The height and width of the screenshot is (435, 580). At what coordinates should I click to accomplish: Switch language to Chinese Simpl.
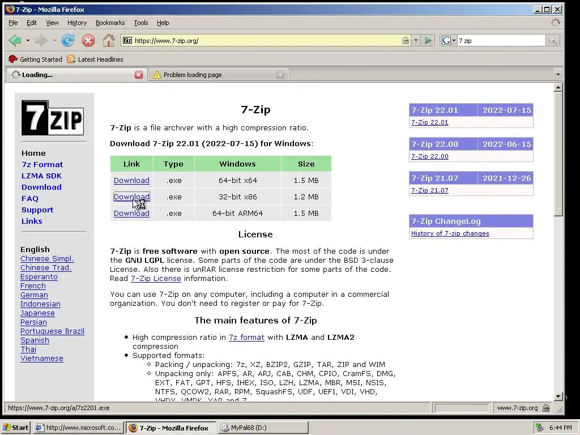tap(47, 258)
